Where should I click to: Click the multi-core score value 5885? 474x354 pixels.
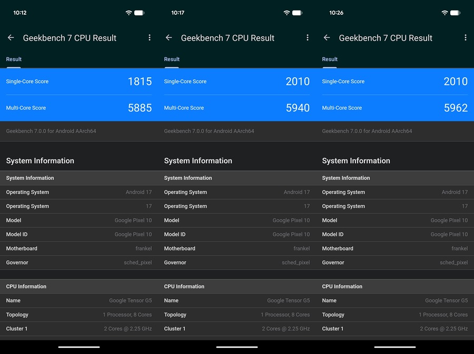point(140,108)
